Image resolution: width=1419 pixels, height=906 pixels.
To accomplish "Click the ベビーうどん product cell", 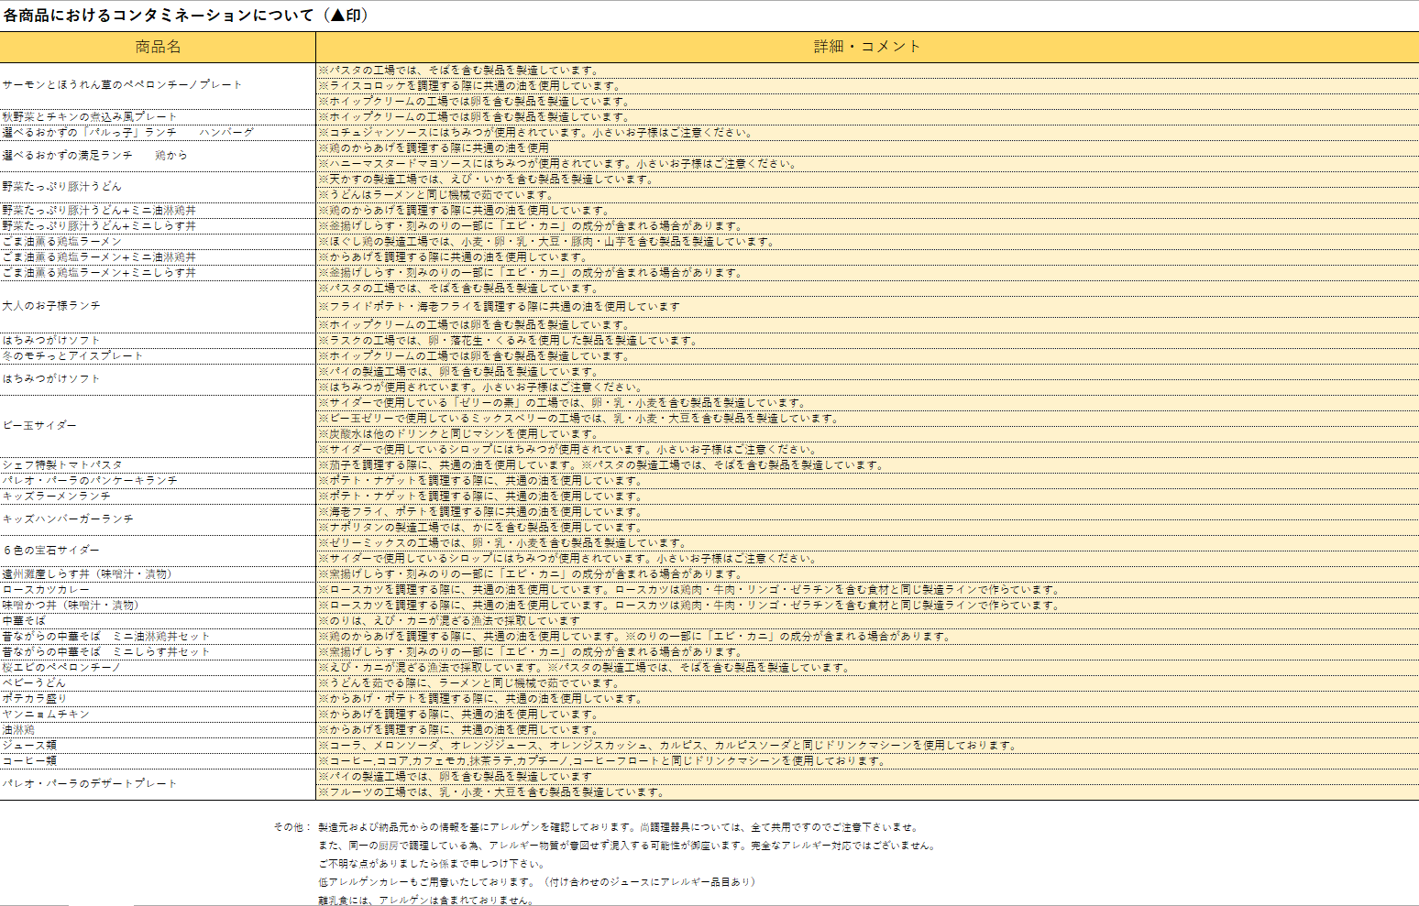I will (x=34, y=683).
